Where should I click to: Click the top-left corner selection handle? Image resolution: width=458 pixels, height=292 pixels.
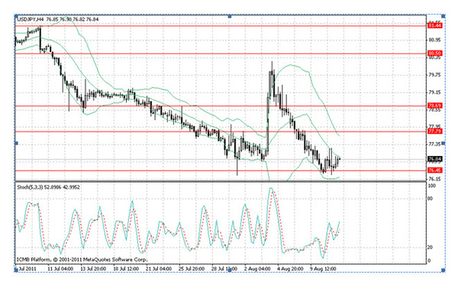pyautogui.click(x=16, y=16)
